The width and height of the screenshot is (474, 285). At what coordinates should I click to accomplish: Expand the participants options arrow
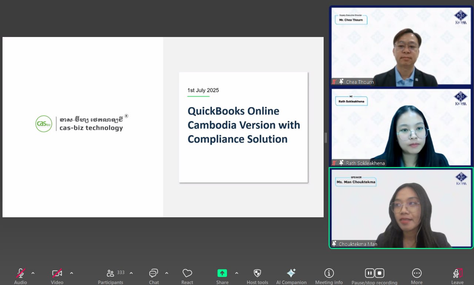point(131,273)
